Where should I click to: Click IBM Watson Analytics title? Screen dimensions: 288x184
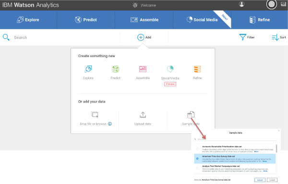pyautogui.click(x=31, y=5)
